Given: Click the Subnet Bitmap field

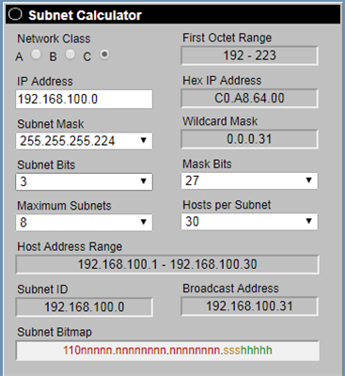Looking at the screenshot, I should click(x=167, y=351).
